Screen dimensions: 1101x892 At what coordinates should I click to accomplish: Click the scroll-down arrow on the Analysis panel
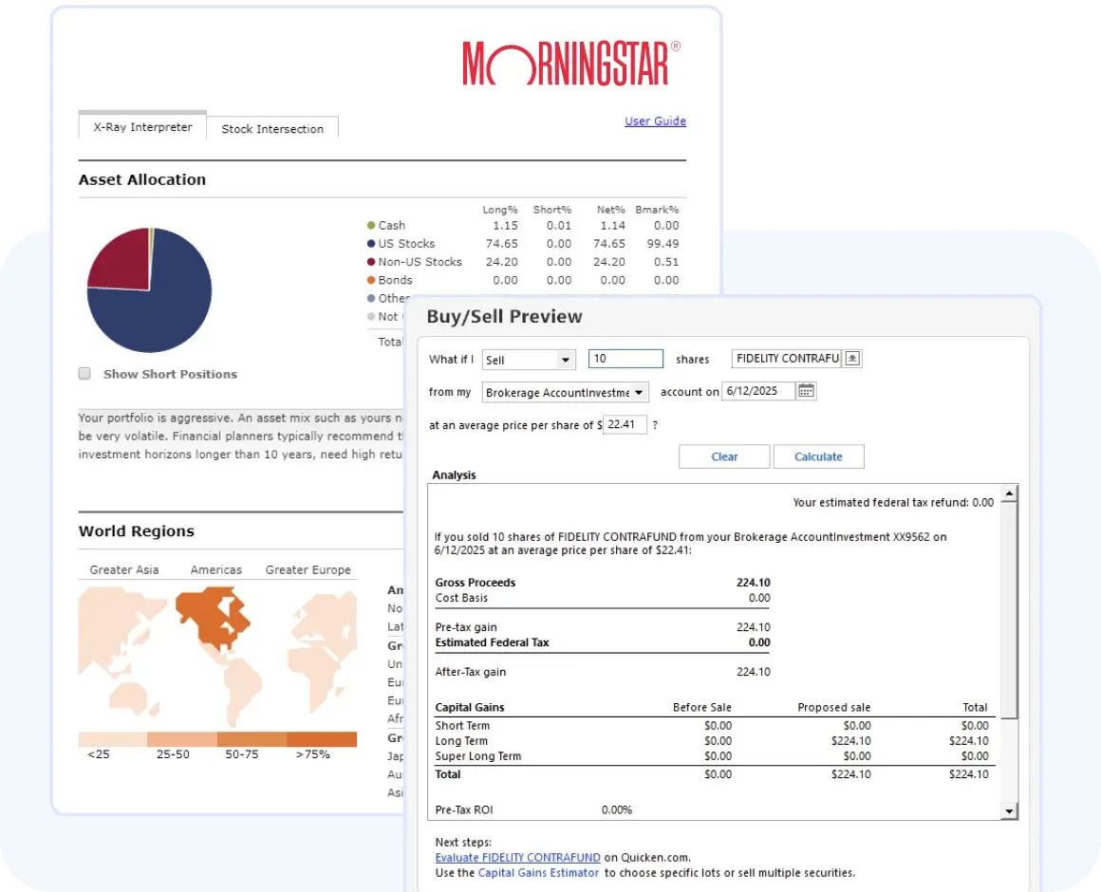coord(1009,811)
